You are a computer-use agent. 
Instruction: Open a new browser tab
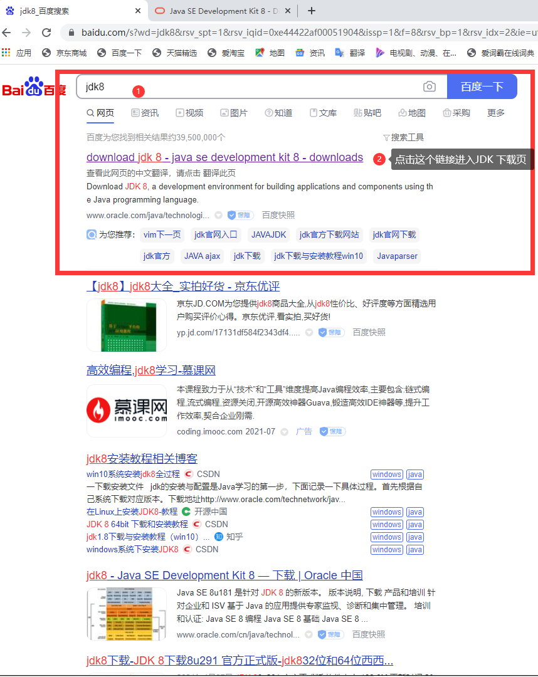pos(311,11)
